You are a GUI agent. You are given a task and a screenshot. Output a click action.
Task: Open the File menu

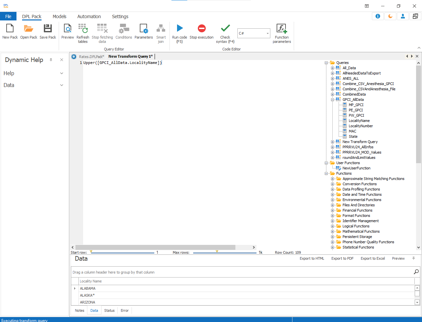pos(8,16)
